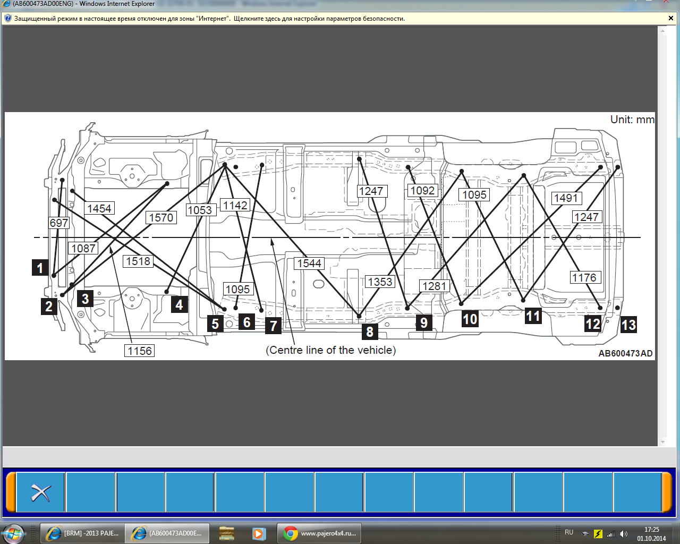
Task: Open the network signal strength tray icon
Action: pos(611,534)
